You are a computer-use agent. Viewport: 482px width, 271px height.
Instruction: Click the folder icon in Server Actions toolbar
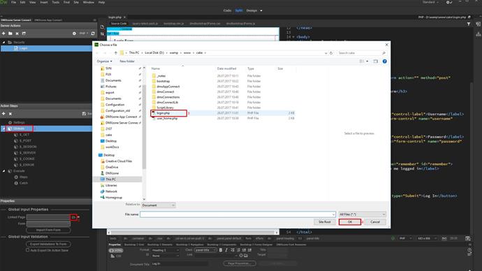(10, 34)
